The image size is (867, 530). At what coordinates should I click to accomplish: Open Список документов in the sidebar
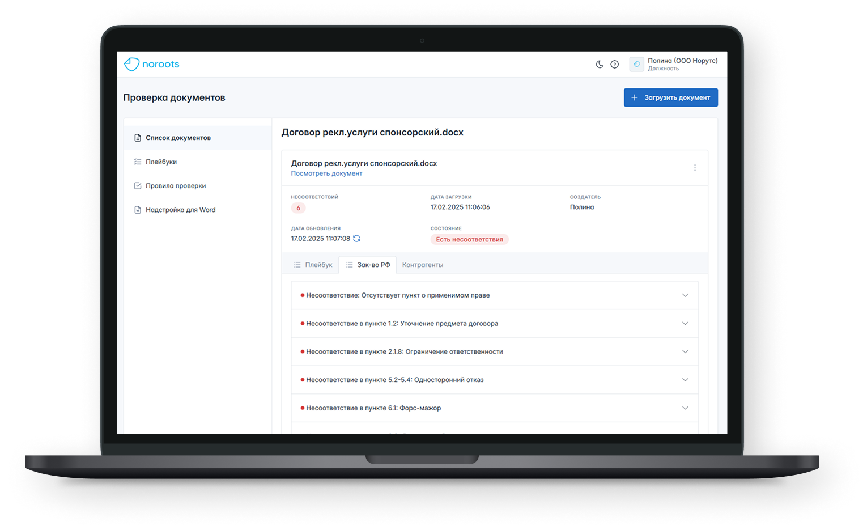tap(178, 138)
